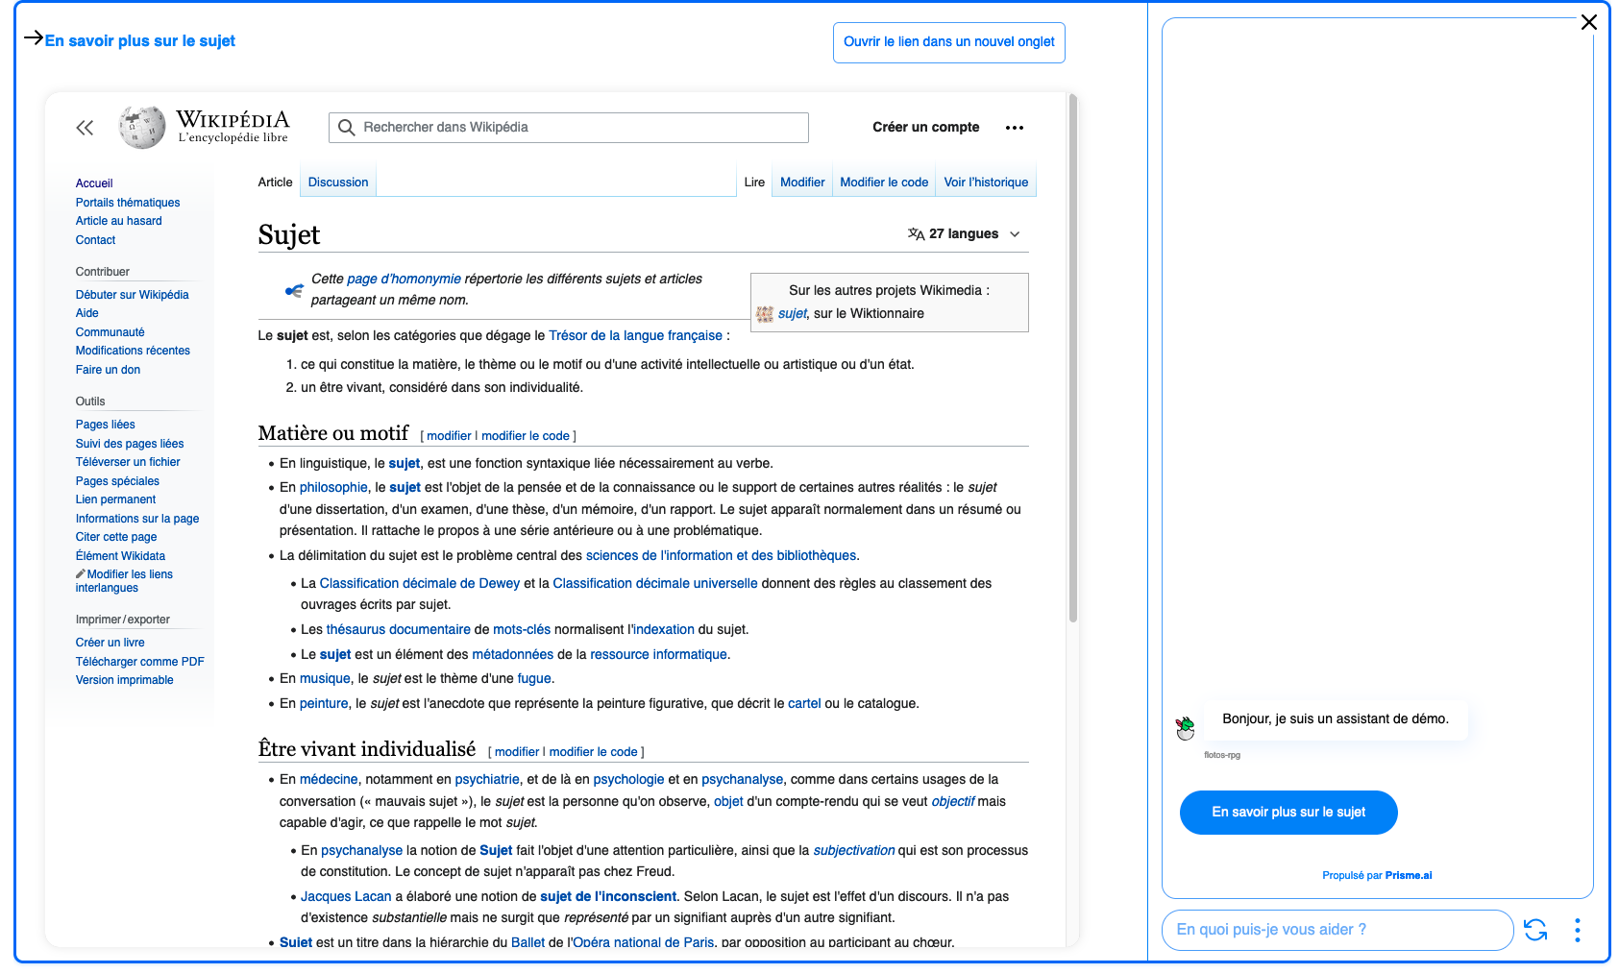The height and width of the screenshot is (973, 1619).
Task: Reset conversation with the refresh icon
Action: pos(1535,930)
